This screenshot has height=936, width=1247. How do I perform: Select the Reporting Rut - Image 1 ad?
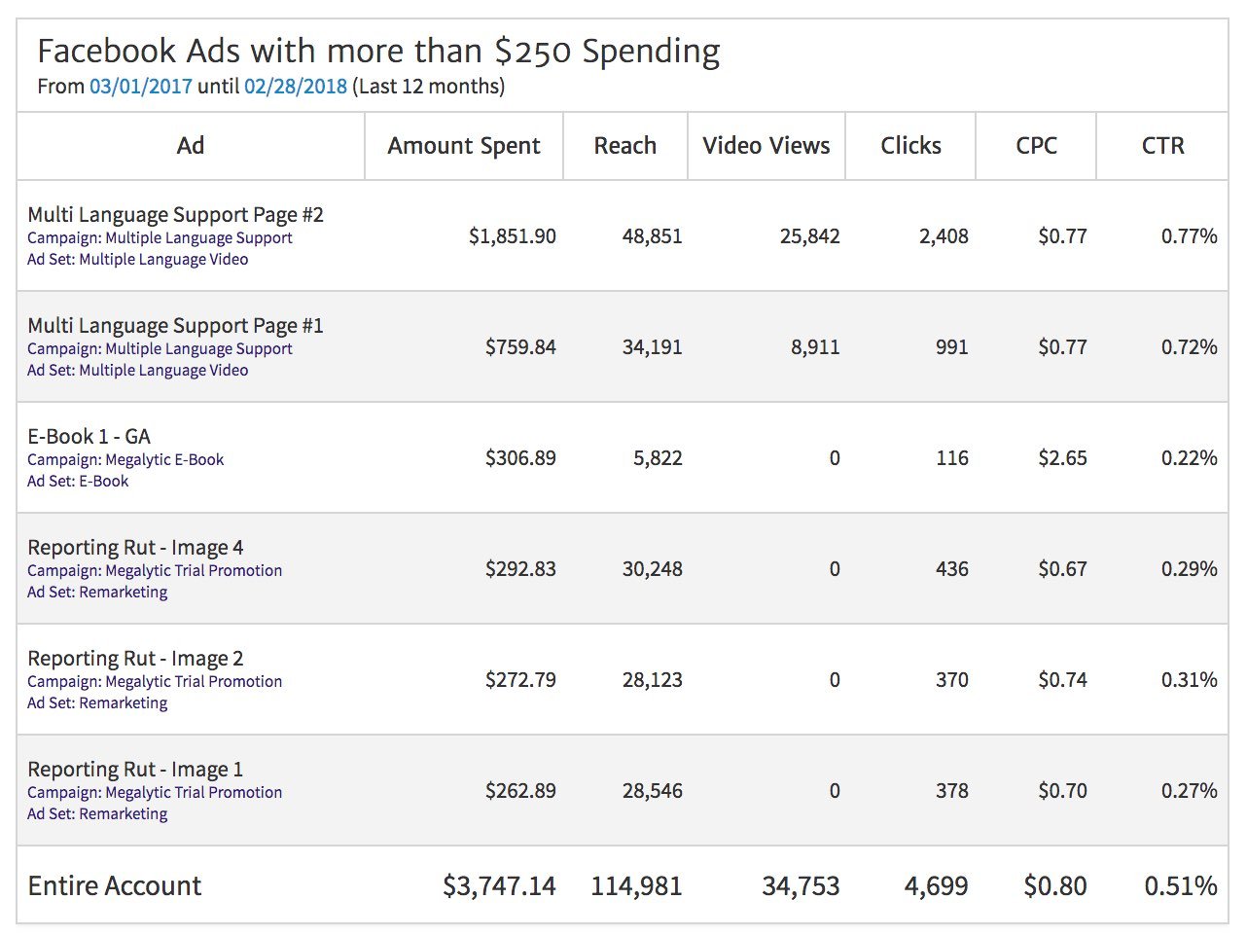pos(135,770)
